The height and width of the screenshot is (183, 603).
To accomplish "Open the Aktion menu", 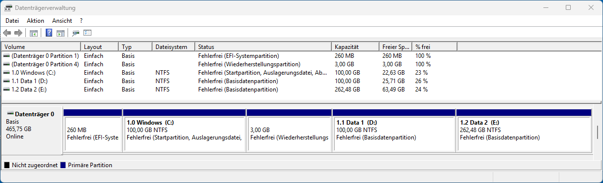I will tap(36, 21).
